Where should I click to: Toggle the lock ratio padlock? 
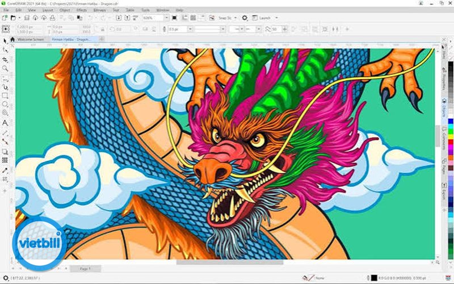(102, 30)
